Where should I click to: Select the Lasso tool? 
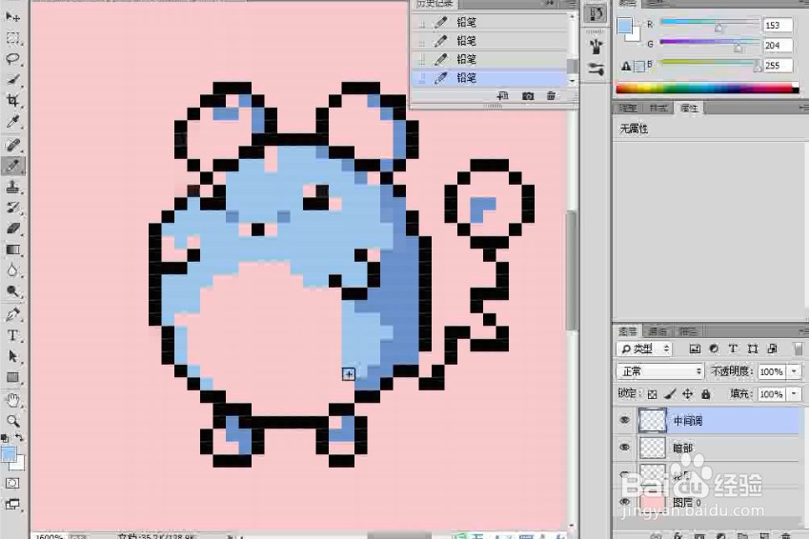pyautogui.click(x=12, y=59)
